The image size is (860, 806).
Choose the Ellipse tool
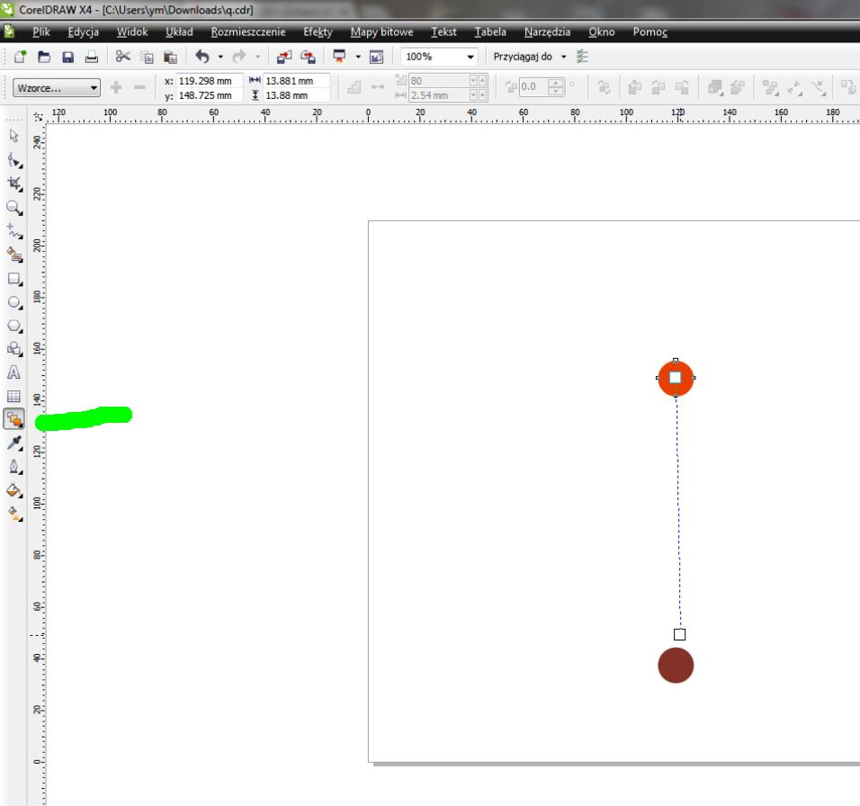[x=13, y=302]
